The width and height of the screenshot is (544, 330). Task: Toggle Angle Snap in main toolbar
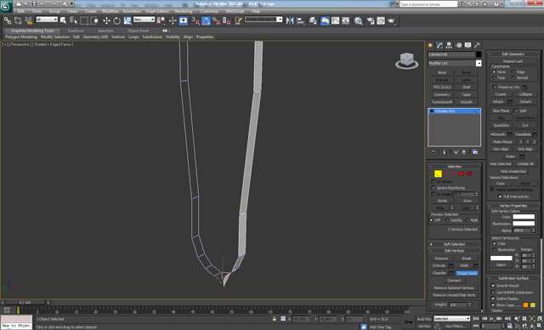click(206, 20)
